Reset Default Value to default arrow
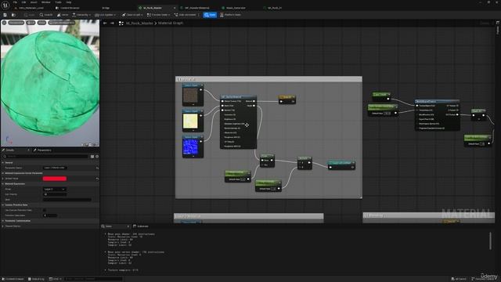501x282 pixels. [x=97, y=179]
